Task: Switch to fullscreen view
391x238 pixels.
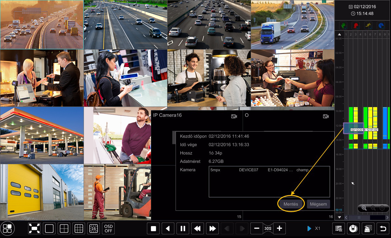Action: point(34,229)
